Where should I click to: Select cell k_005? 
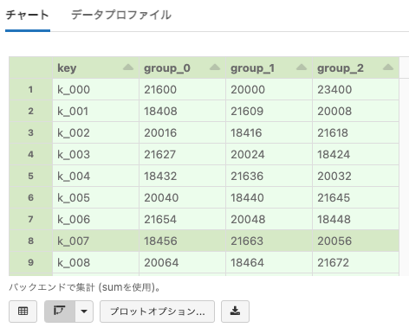click(95, 197)
